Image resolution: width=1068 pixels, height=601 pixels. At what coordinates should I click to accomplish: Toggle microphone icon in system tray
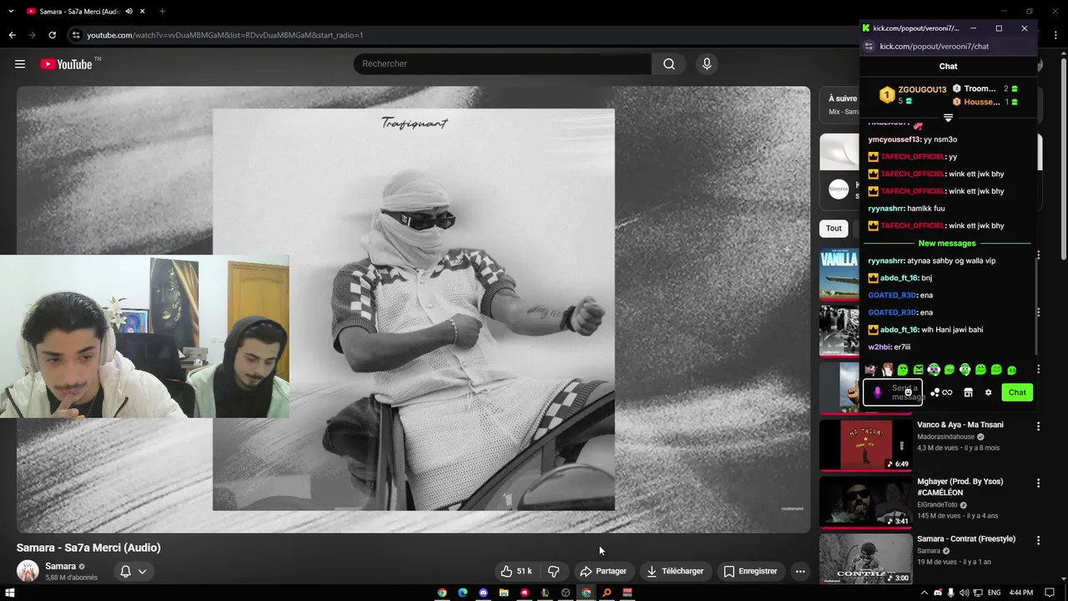pos(952,593)
